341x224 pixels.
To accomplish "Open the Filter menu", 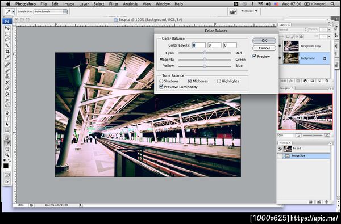I will (114, 4).
